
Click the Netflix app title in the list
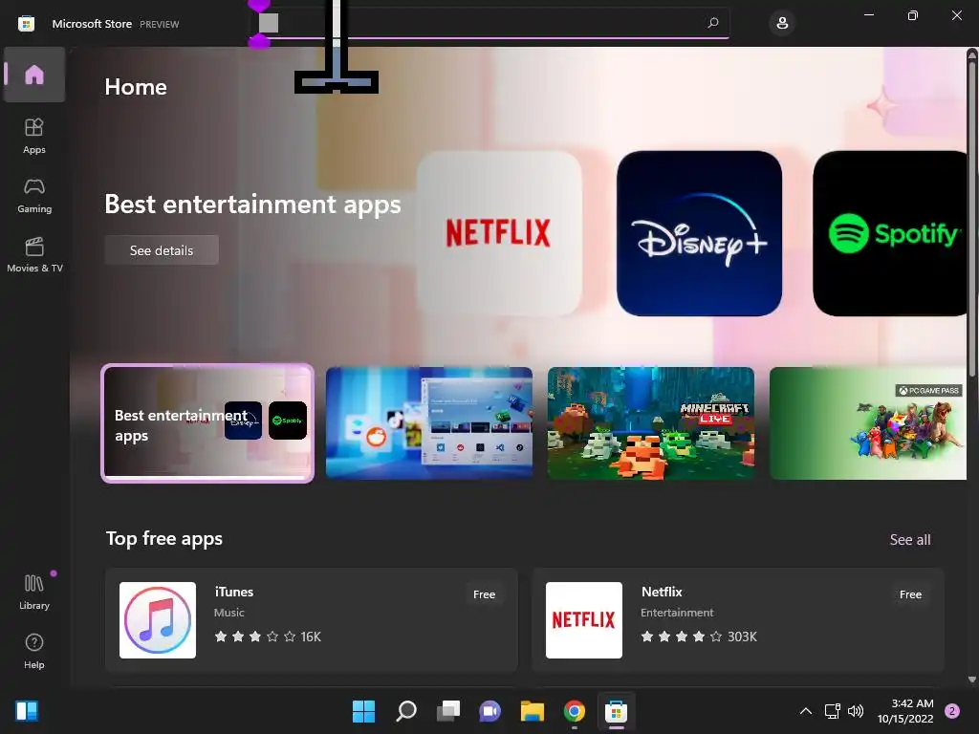(x=662, y=592)
